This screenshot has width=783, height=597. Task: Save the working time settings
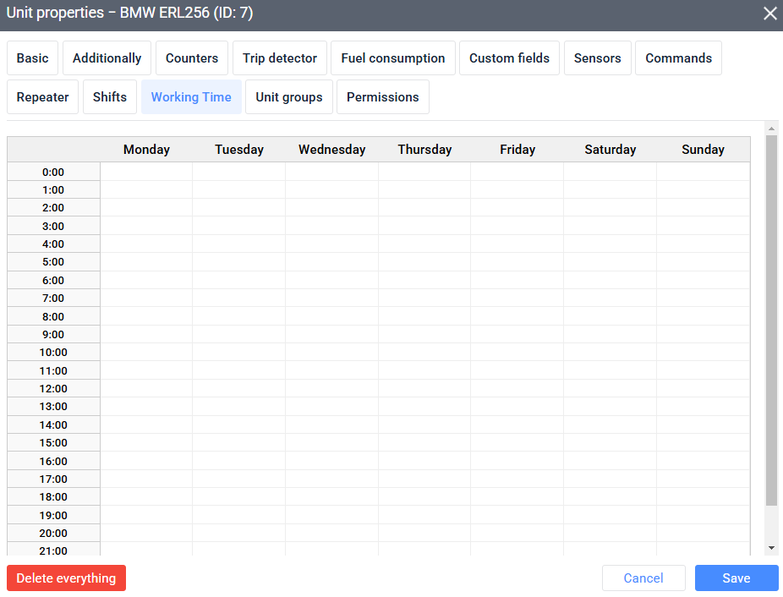736,578
